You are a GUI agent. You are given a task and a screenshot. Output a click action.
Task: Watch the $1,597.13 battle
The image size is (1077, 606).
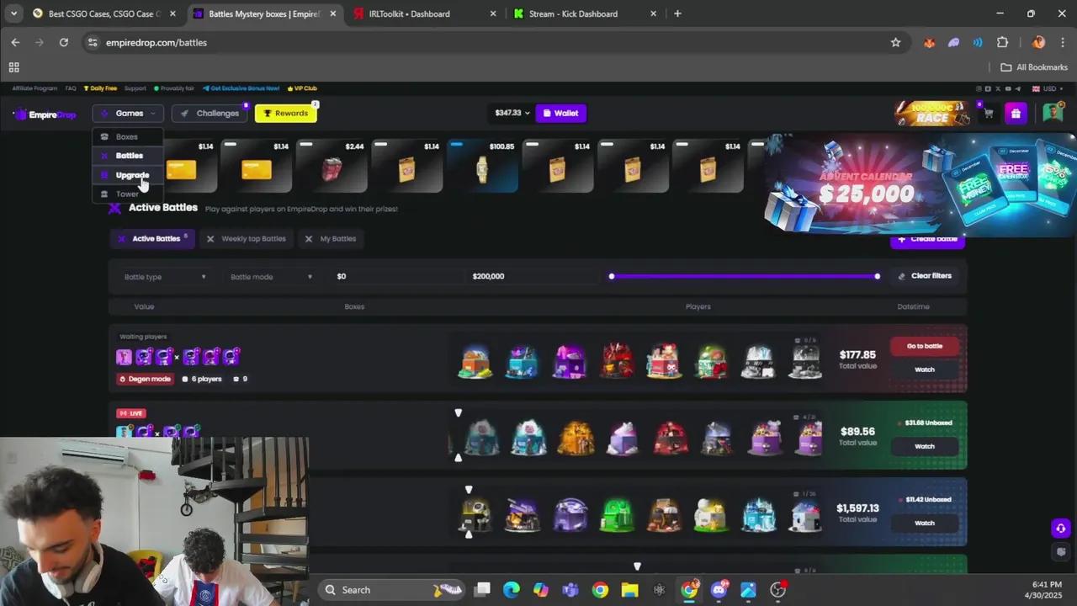(x=924, y=523)
